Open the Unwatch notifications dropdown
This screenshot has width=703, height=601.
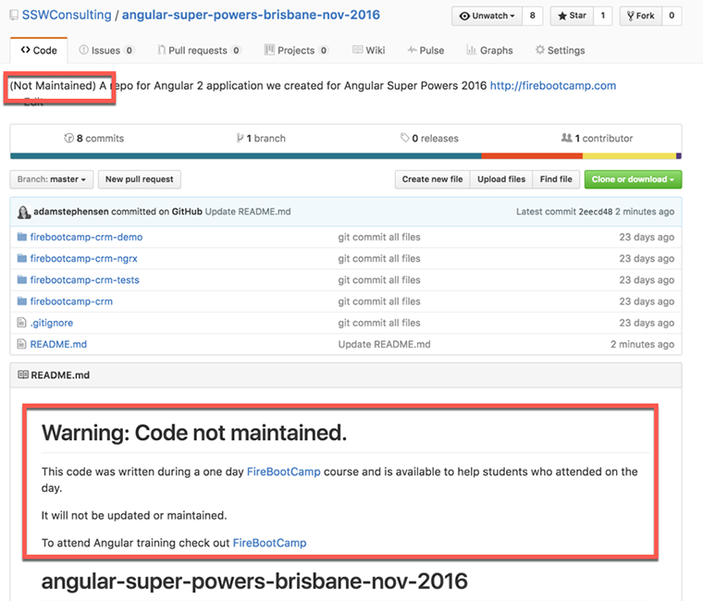[486, 16]
